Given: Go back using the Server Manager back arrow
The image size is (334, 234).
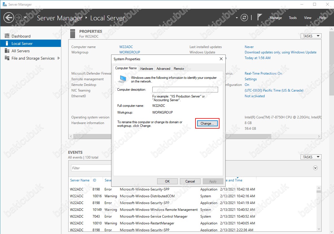Looking at the screenshot, I should [x=9, y=18].
